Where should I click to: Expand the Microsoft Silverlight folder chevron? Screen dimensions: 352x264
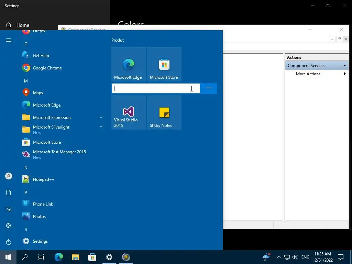[x=101, y=126]
